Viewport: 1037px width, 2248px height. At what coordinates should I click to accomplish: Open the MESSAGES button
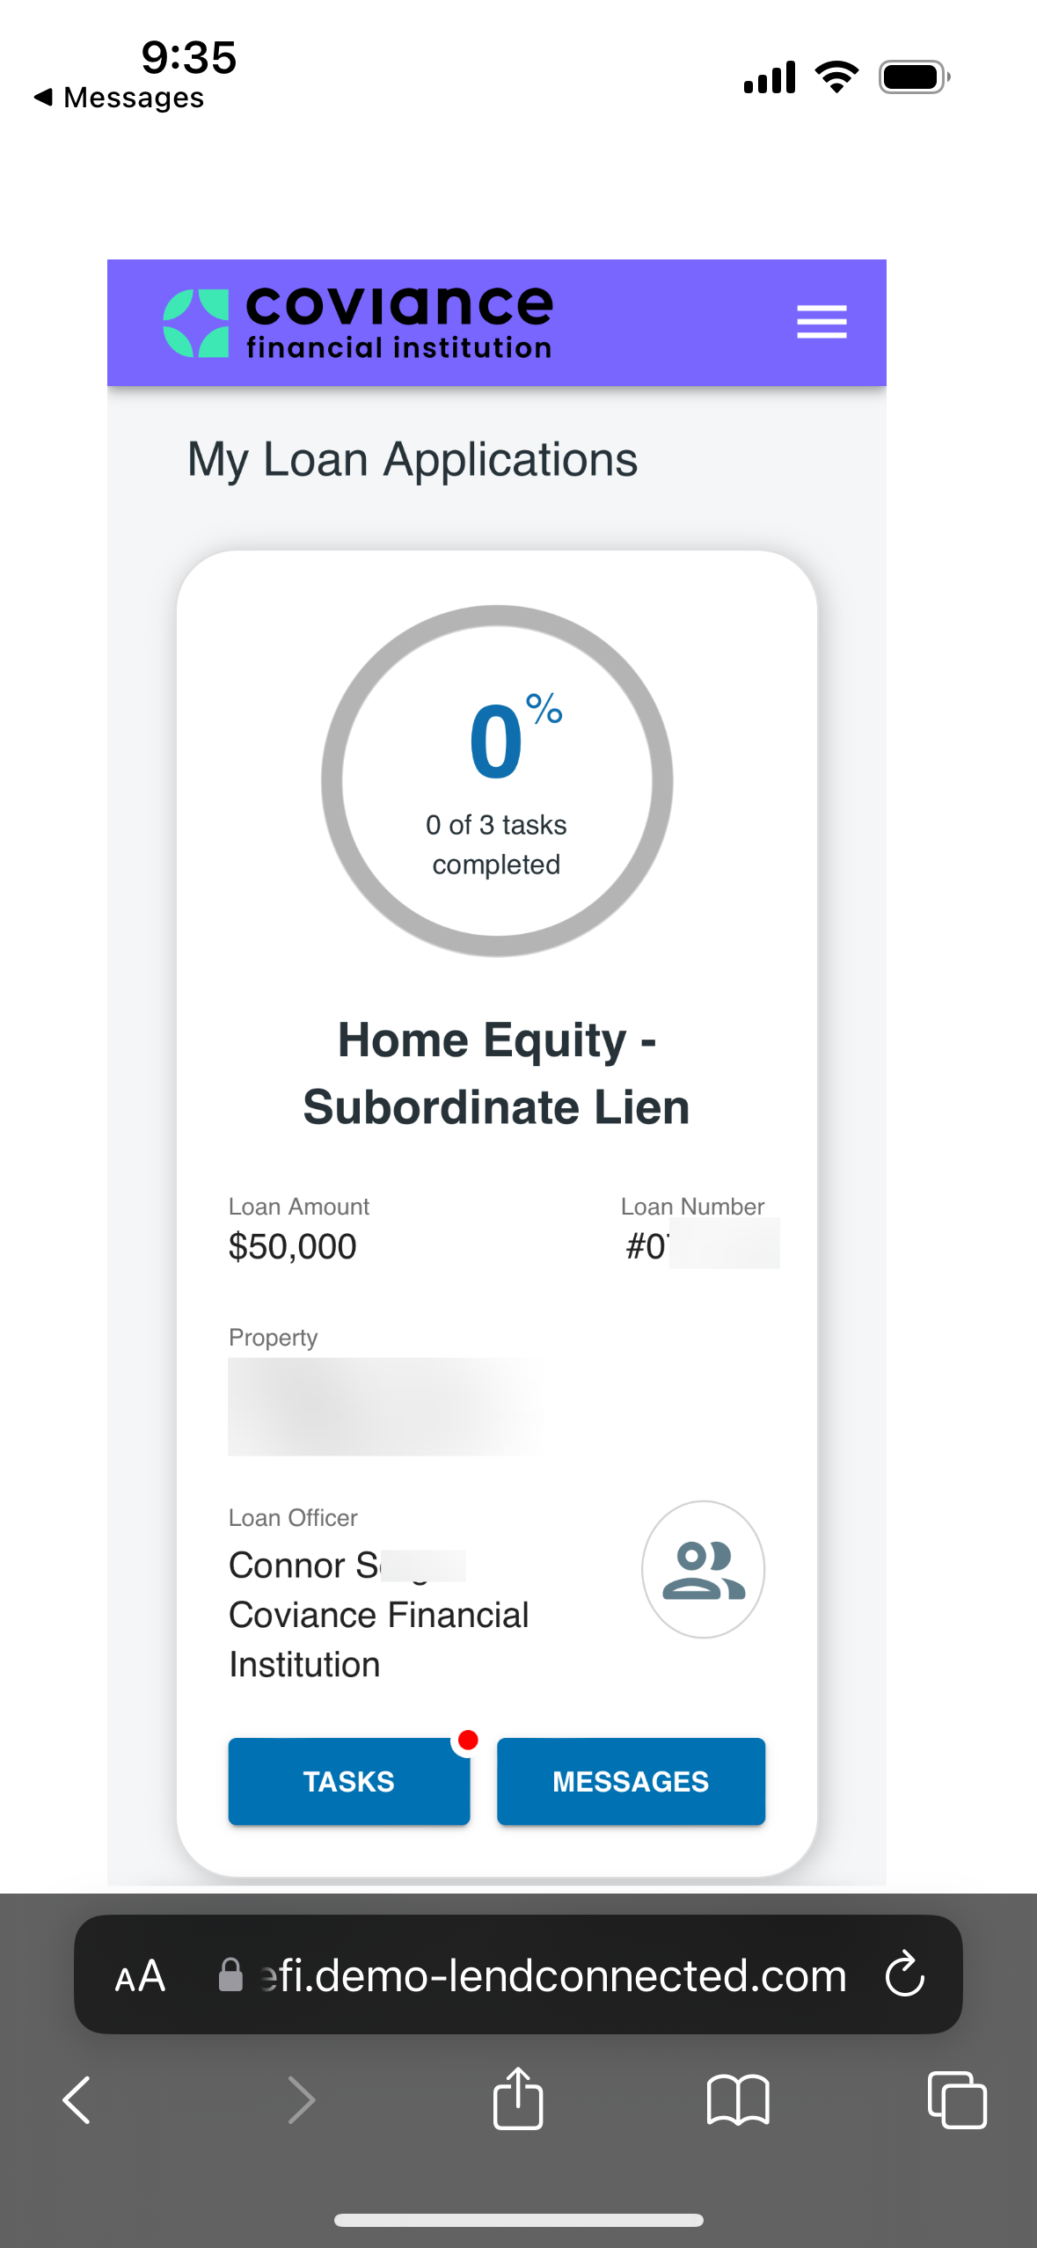point(631,1782)
